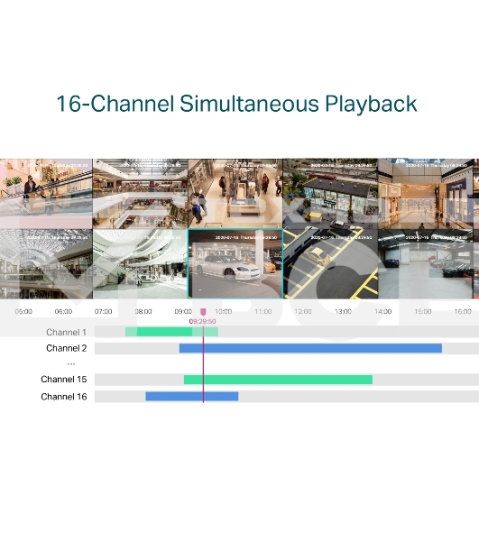Select the escalator shopper camera thumbnail
The height and width of the screenshot is (541, 479).
pyautogui.click(x=46, y=194)
